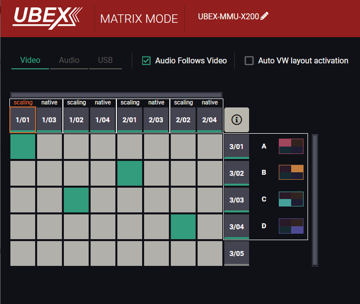Select source port 2/02
Image resolution: width=360 pixels, height=304 pixels.
tap(183, 120)
